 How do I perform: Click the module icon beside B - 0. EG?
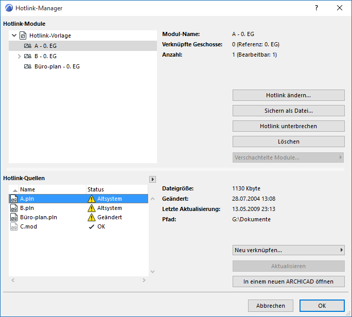(28, 56)
